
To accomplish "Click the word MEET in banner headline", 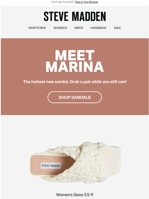I will pyautogui.click(x=75, y=55).
